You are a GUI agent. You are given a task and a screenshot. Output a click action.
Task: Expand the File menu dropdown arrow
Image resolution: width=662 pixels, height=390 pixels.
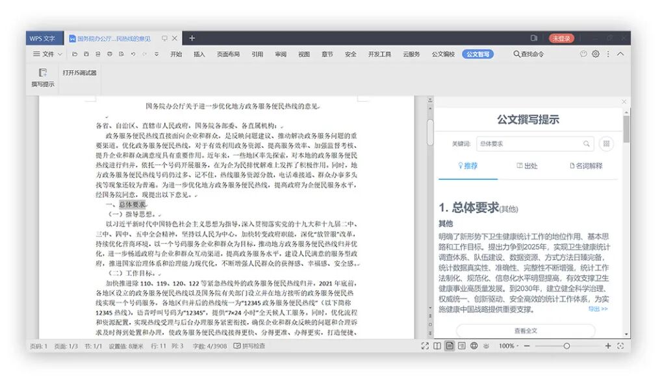click(x=59, y=54)
